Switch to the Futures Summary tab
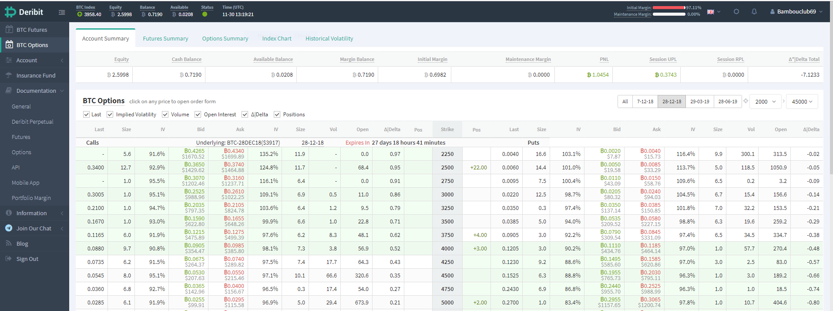 pos(165,39)
